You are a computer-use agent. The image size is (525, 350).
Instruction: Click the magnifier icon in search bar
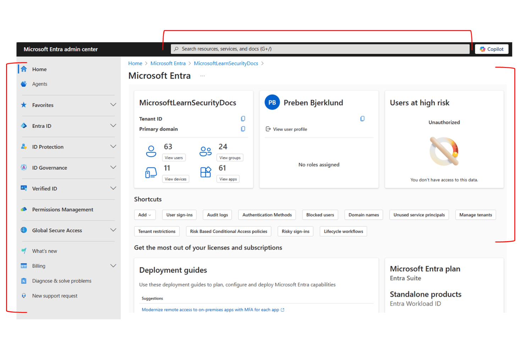click(176, 49)
